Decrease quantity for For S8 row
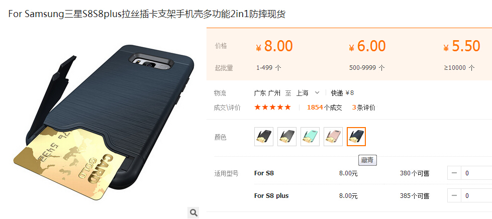 (x=454, y=173)
